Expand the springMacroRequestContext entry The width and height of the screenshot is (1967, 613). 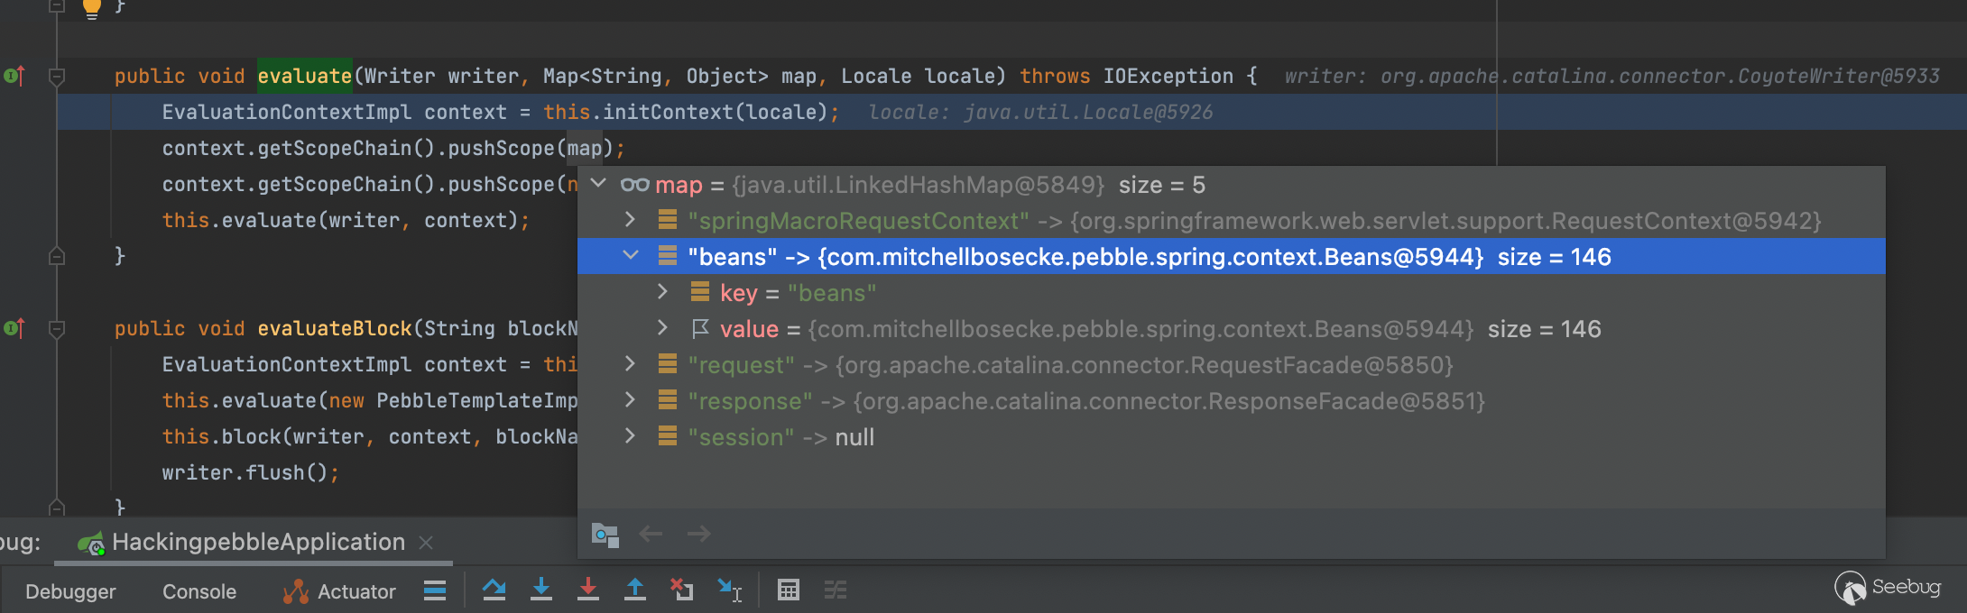tap(631, 220)
